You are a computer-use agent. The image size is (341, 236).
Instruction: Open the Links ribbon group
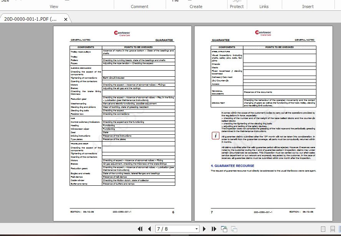(264, 7)
